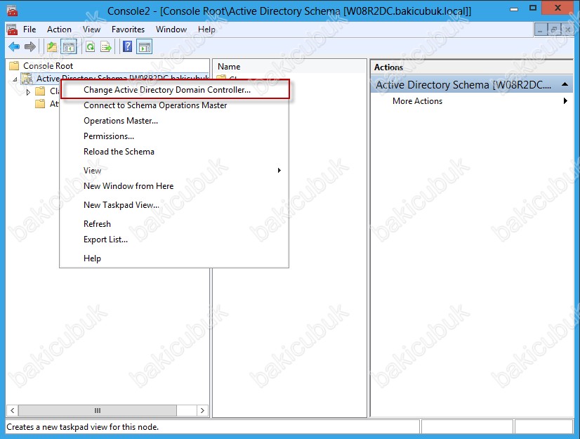Select Reload the Schema

[x=174, y=152]
